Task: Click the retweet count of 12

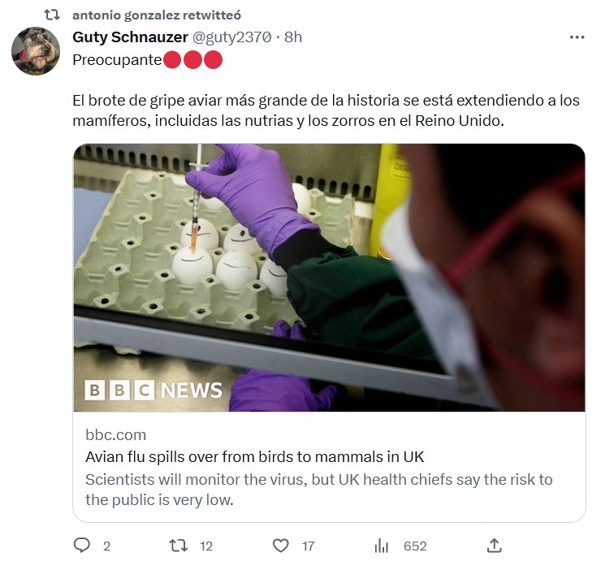Action: pos(206,546)
